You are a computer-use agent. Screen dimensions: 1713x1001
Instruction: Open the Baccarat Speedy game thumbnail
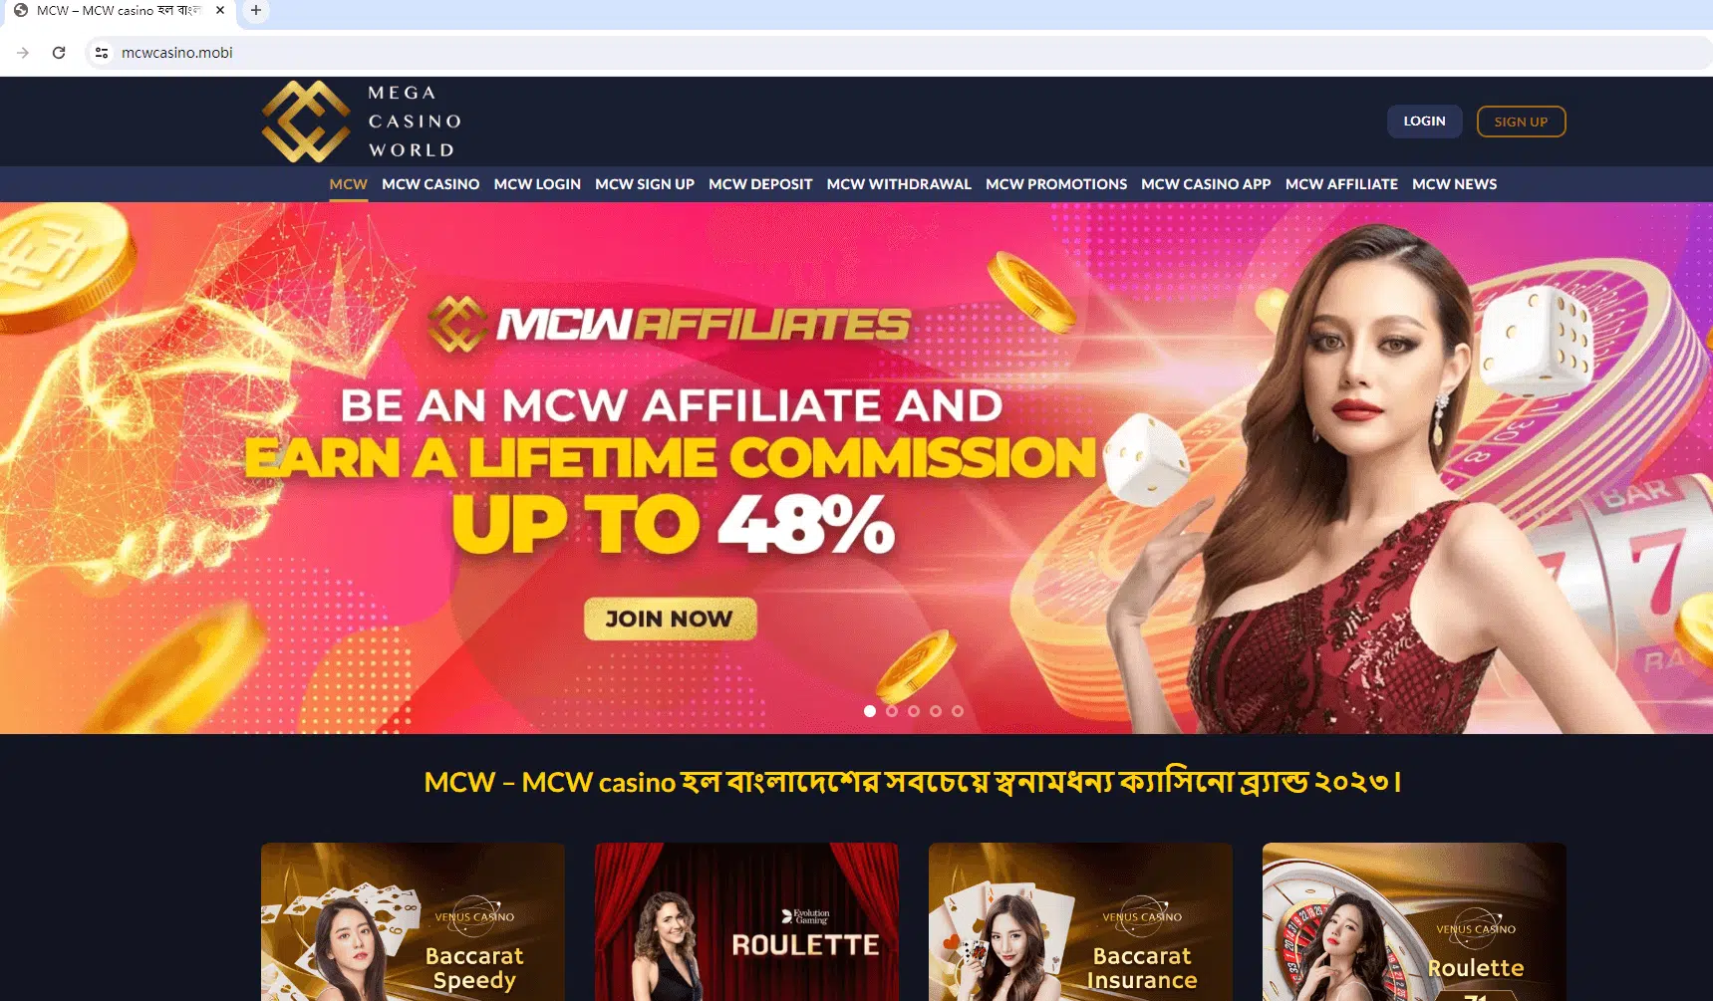point(413,922)
